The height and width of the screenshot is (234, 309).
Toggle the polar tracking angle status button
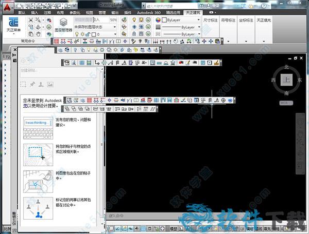tap(117, 229)
